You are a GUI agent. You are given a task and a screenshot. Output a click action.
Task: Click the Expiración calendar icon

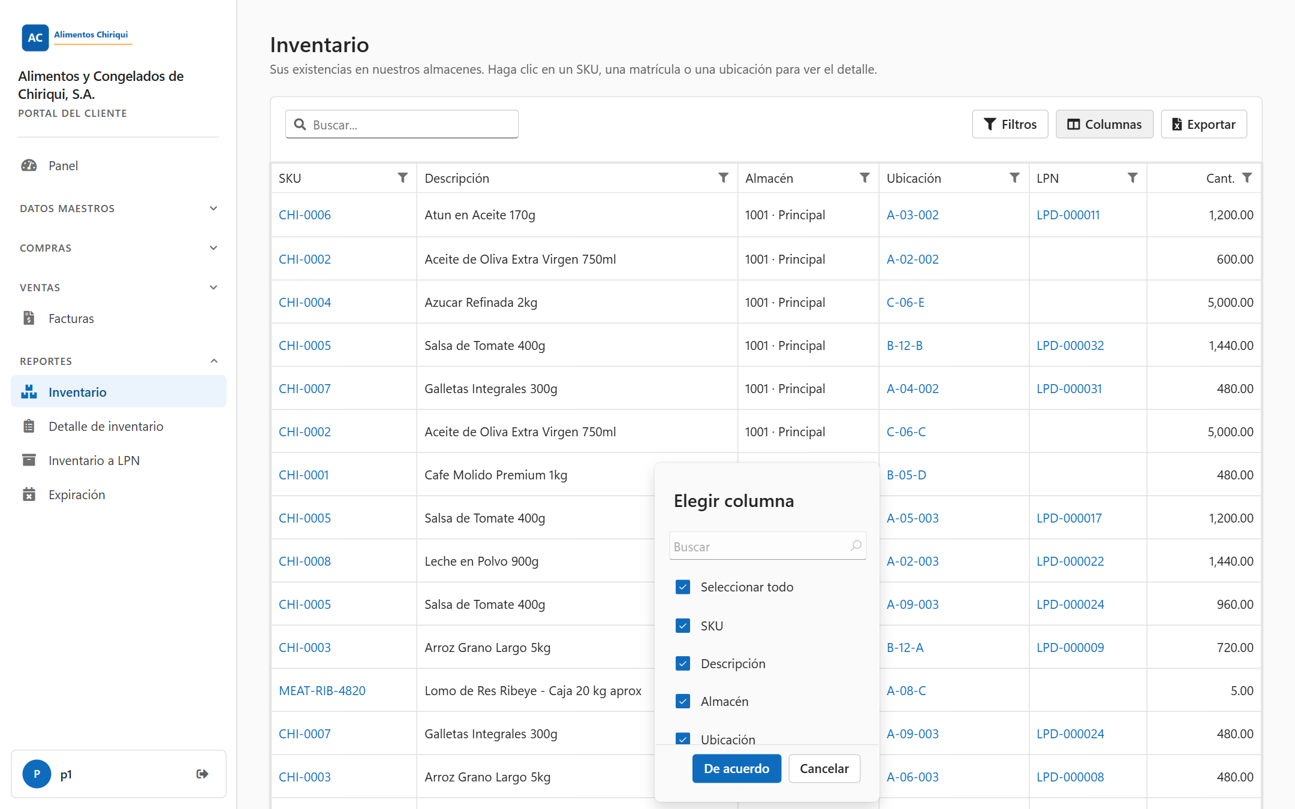[29, 494]
